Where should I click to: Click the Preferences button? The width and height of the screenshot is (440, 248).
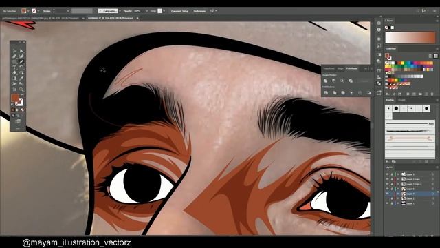pos(199,11)
